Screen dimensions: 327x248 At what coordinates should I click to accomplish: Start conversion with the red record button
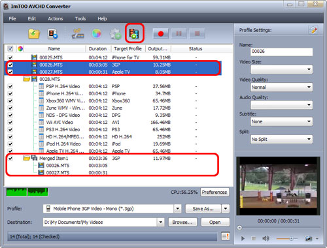[161, 34]
